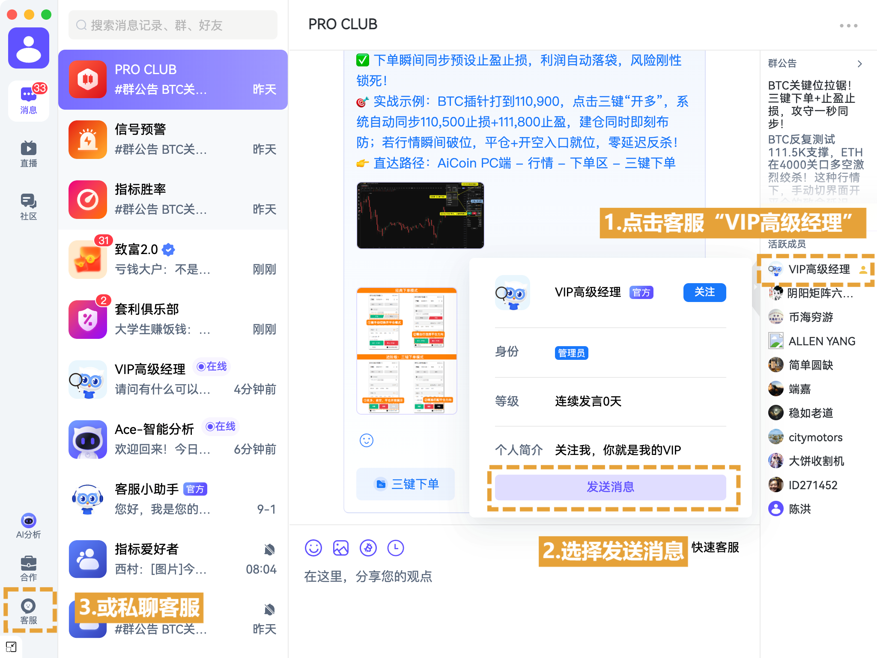Click the 三键下单 quick order button
Image resolution: width=877 pixels, height=658 pixels.
coord(406,484)
